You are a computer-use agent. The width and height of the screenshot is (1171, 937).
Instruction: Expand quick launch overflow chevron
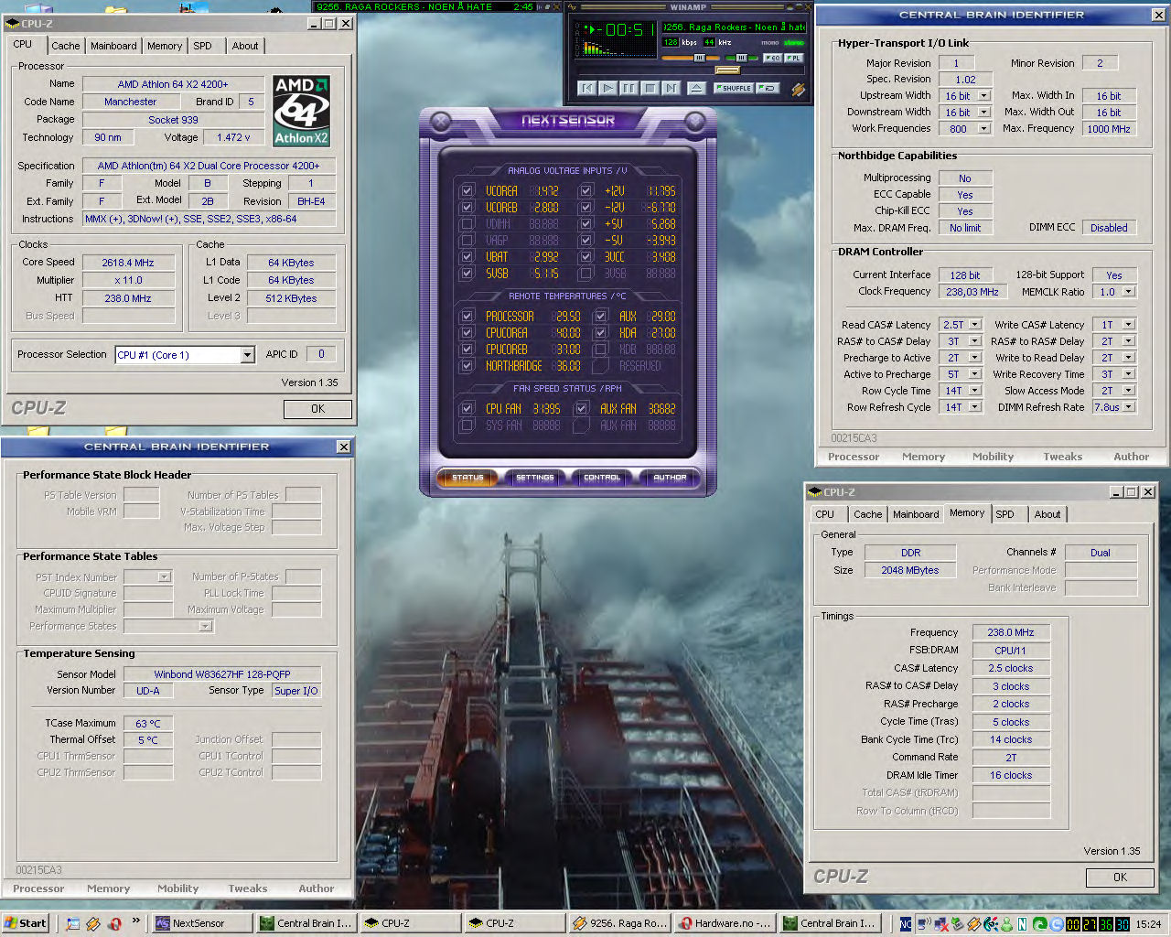pyautogui.click(x=135, y=921)
